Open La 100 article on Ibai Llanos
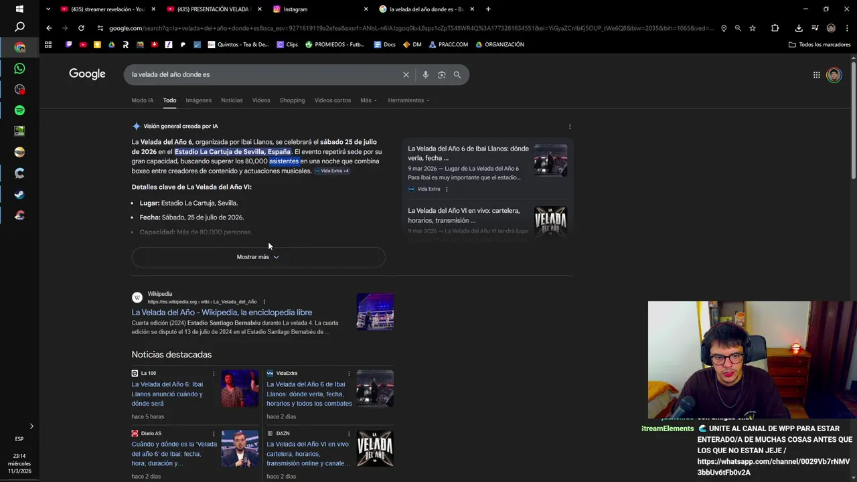 pyautogui.click(x=167, y=394)
